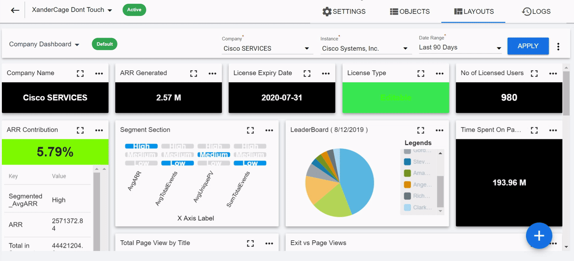Click the Ange... legend color swatch
The width and height of the screenshot is (574, 261).
(407, 184)
